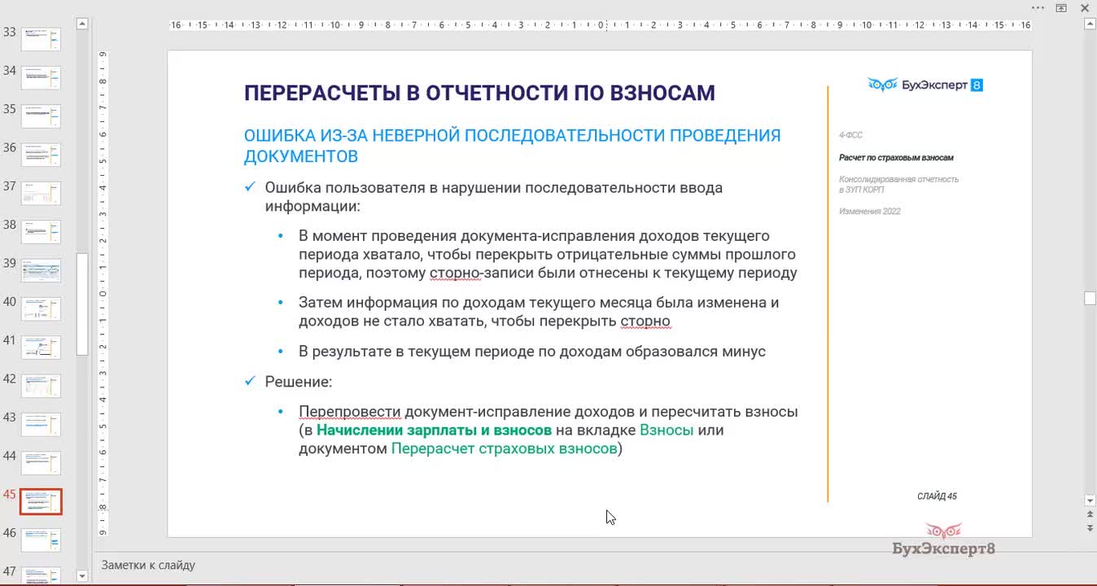Select slide 42 thumbnail
The width and height of the screenshot is (1097, 586).
(41, 386)
